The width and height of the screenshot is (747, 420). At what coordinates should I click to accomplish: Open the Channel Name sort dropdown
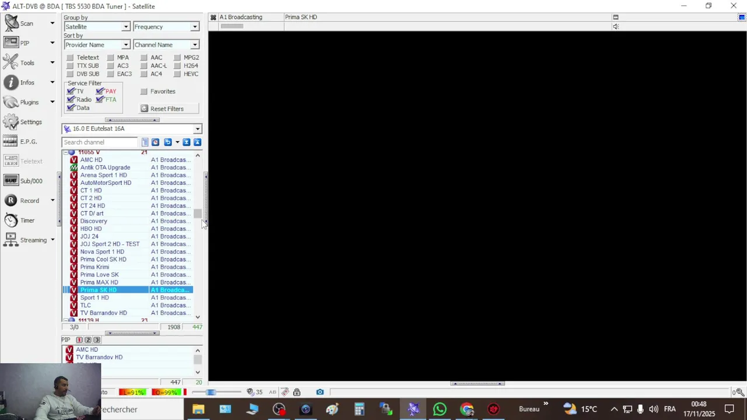166,45
